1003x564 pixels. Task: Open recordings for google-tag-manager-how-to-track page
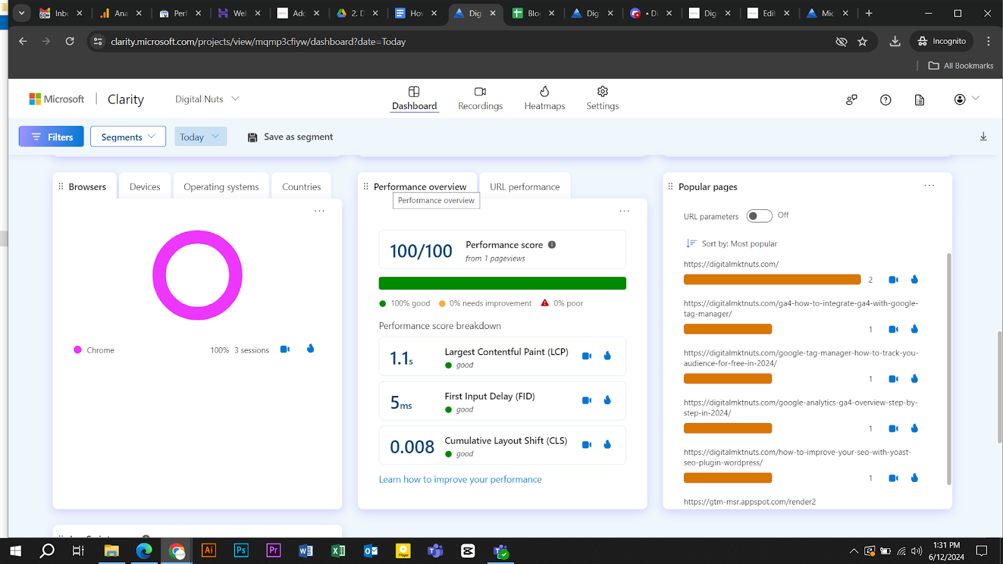tap(893, 379)
